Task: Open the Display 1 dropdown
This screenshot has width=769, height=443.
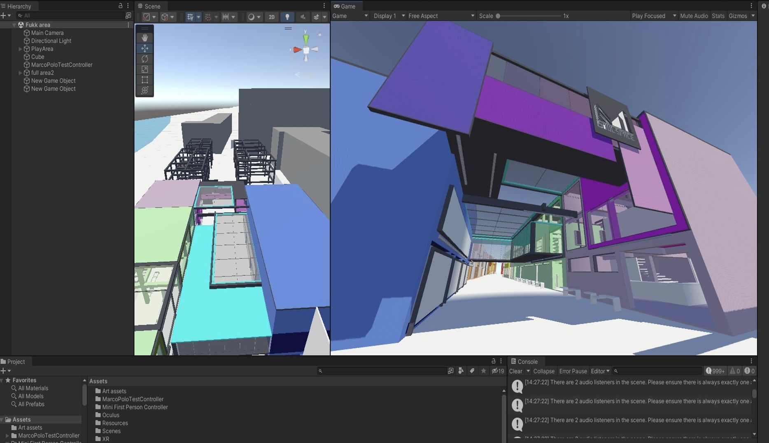Action: [x=389, y=16]
